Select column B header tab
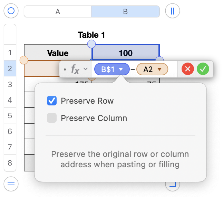 [125, 11]
